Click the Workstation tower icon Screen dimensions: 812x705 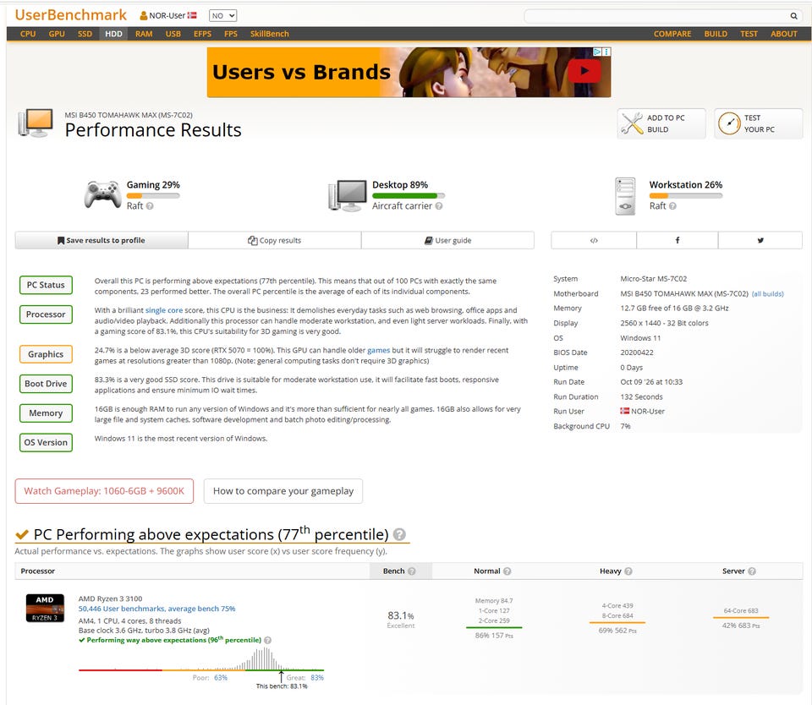coord(626,196)
